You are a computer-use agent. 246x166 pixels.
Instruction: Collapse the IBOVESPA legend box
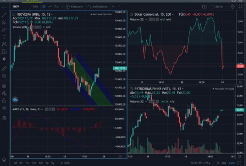coord(14,14)
